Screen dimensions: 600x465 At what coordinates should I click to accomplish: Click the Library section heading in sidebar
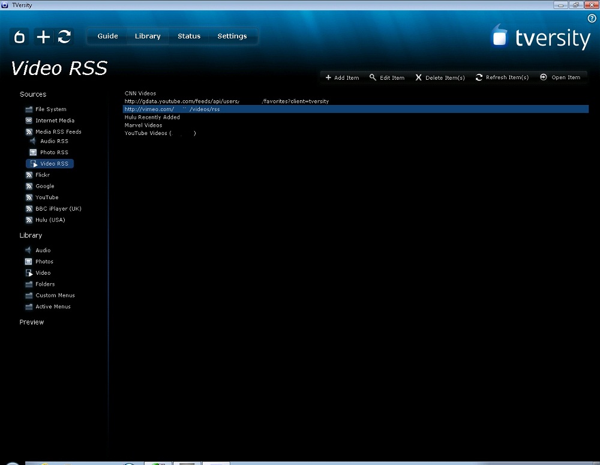pos(31,235)
